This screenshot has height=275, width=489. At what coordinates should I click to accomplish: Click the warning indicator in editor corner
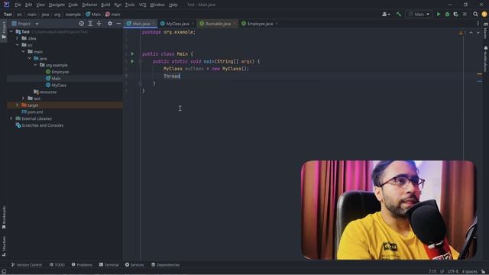click(462, 33)
